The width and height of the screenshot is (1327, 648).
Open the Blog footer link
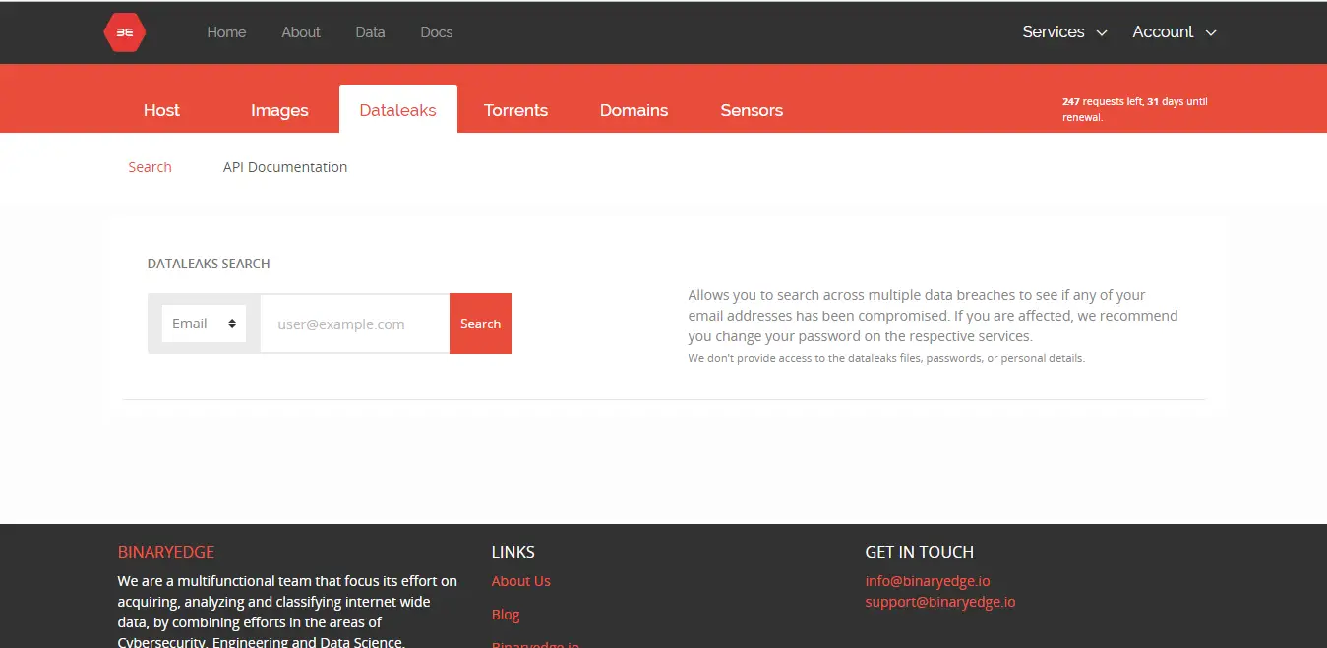(x=506, y=615)
